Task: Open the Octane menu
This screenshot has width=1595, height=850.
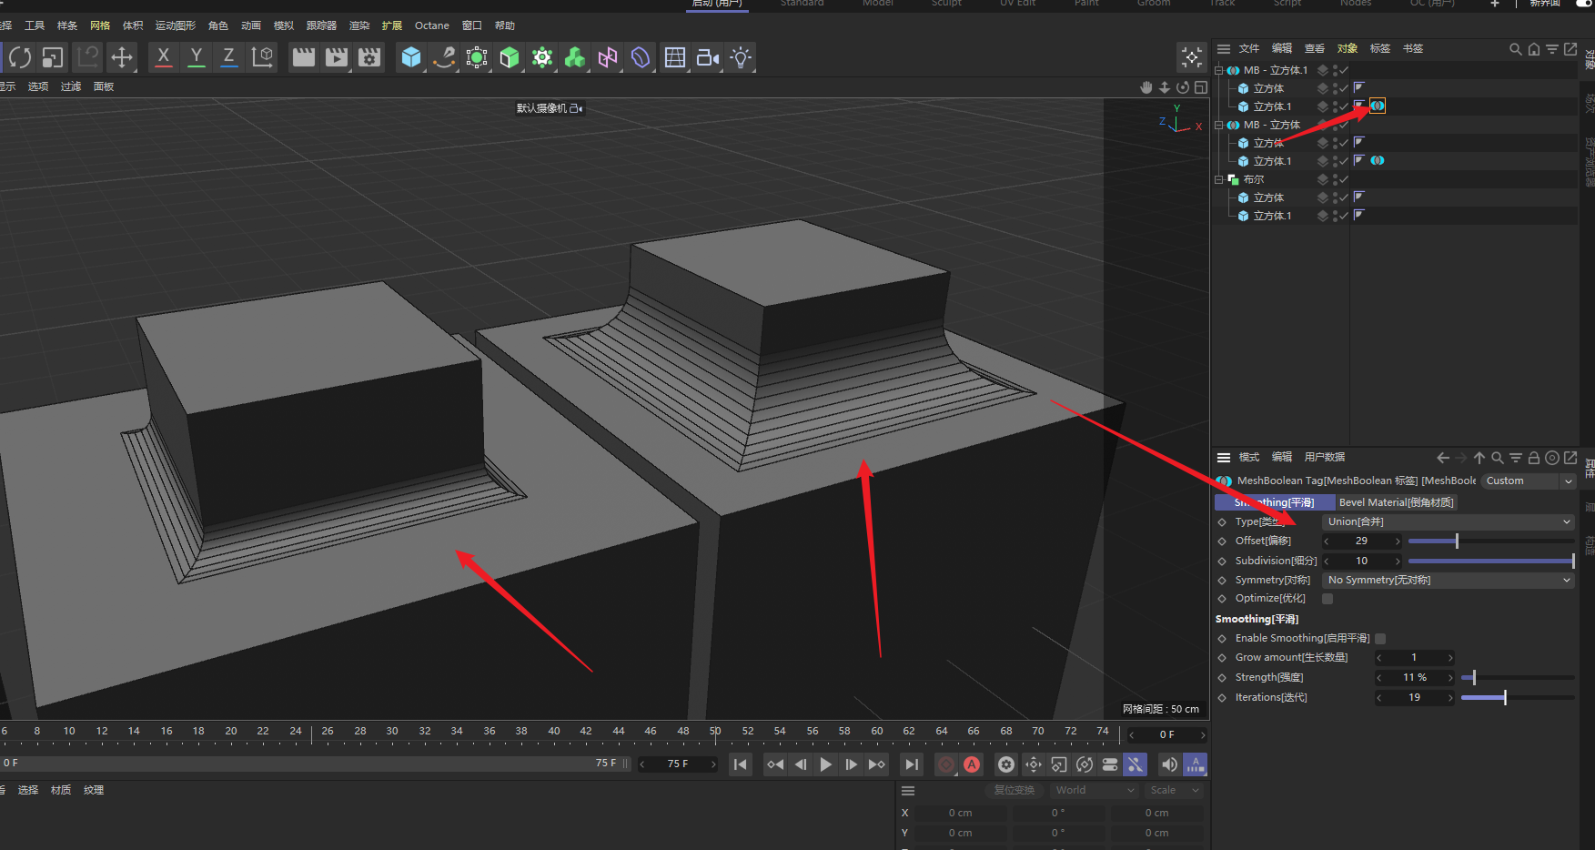Action: pos(431,25)
